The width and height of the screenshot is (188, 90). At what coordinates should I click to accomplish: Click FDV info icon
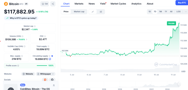click(45, 36)
